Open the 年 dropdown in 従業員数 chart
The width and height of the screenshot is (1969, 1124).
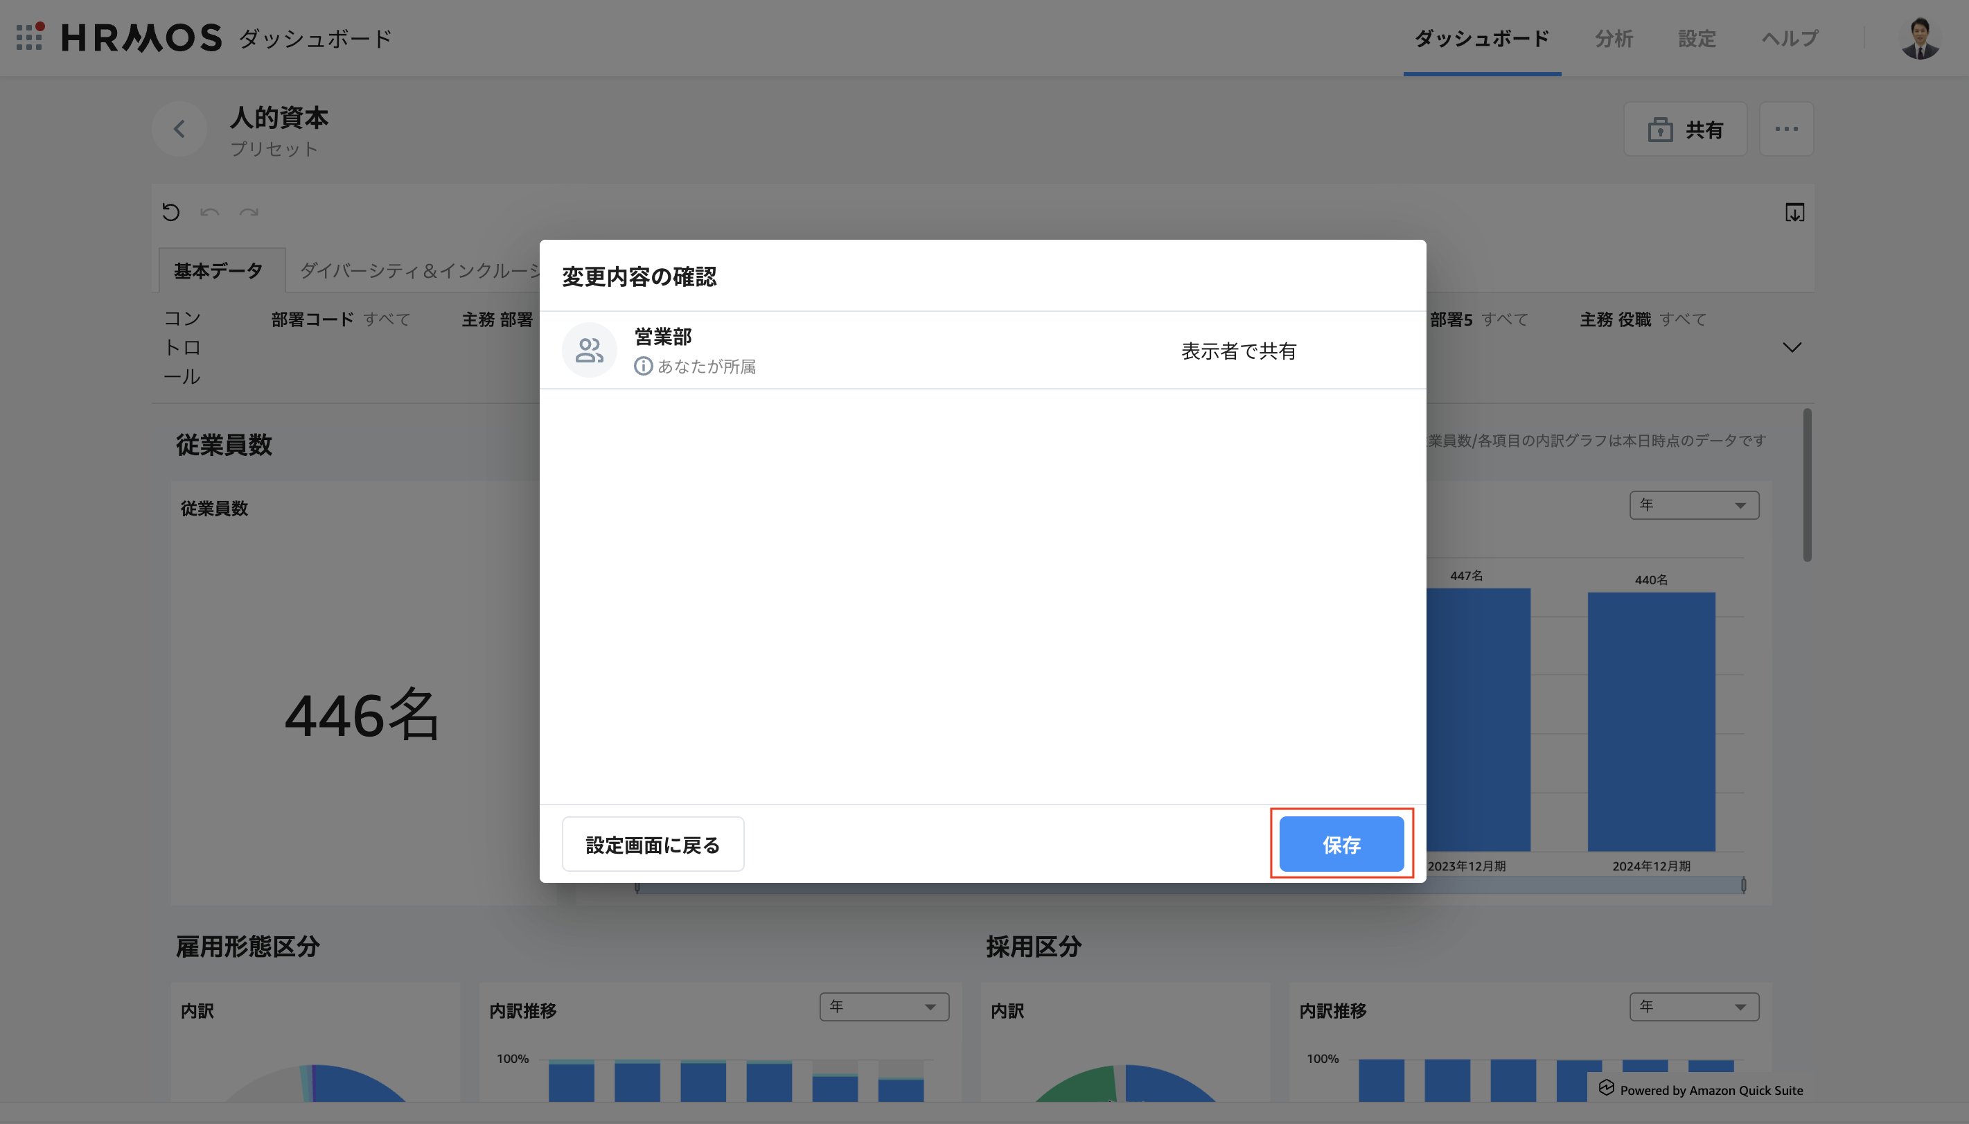click(x=1693, y=505)
